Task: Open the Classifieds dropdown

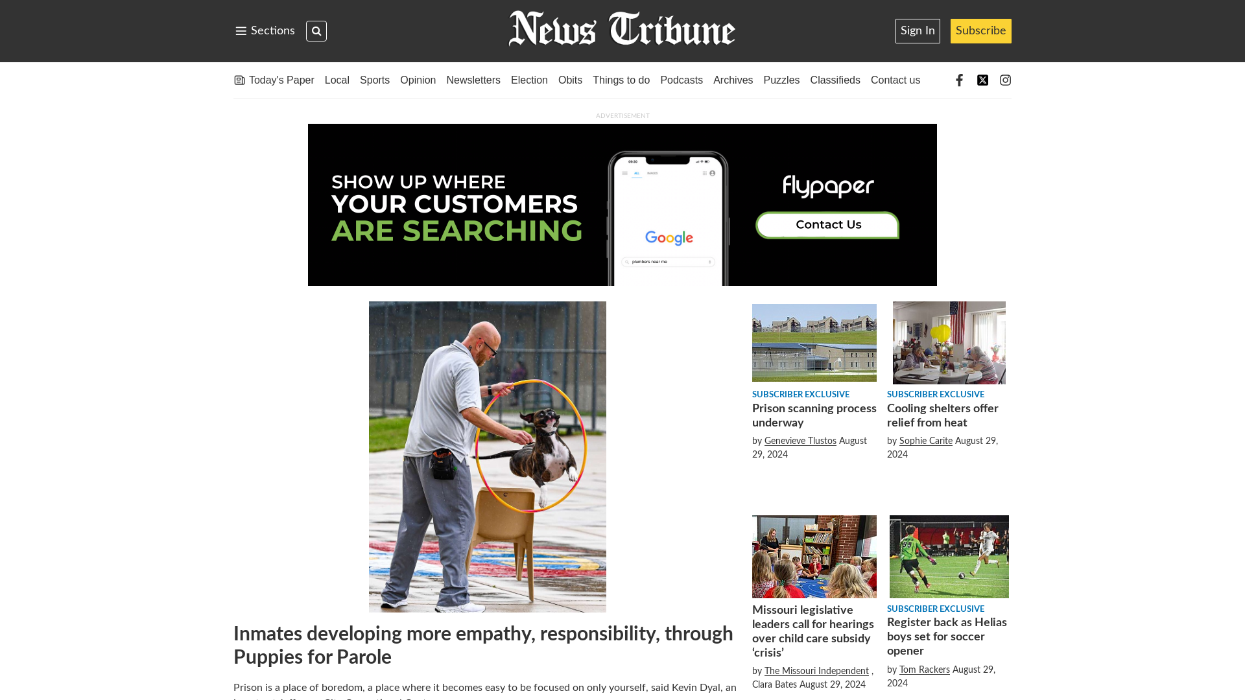Action: (x=835, y=80)
